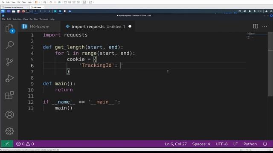
Task: Open Source Control view in activity bar
Action: (x=9, y=62)
